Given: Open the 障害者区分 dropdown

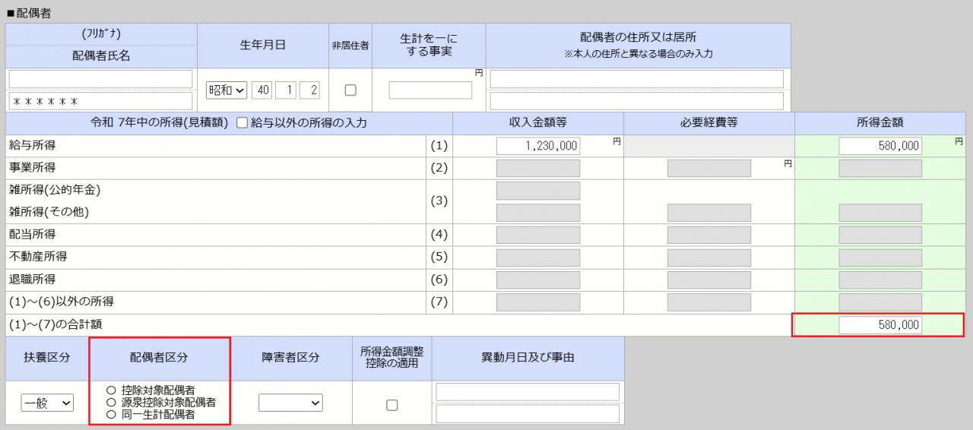Looking at the screenshot, I should coord(290,403).
